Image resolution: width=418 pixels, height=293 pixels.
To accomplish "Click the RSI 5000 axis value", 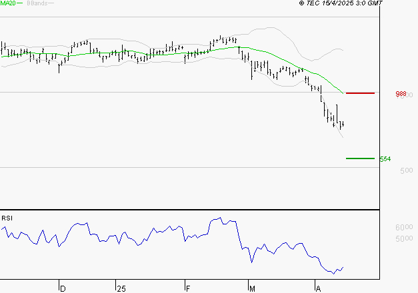I will 404,238.
